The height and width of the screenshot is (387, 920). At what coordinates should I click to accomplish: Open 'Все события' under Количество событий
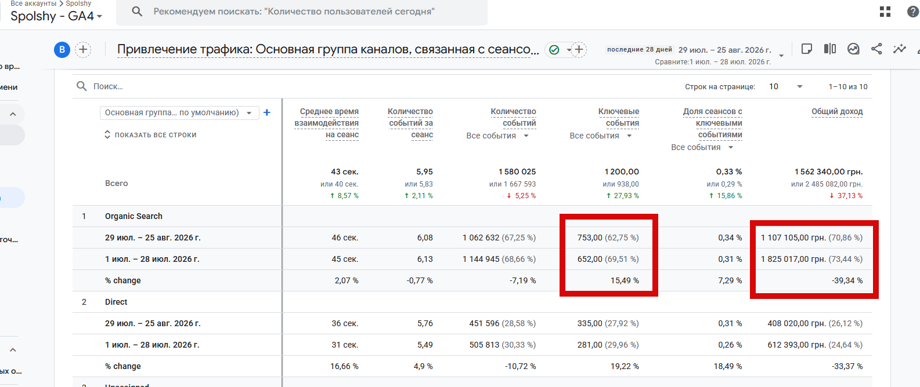pos(498,136)
